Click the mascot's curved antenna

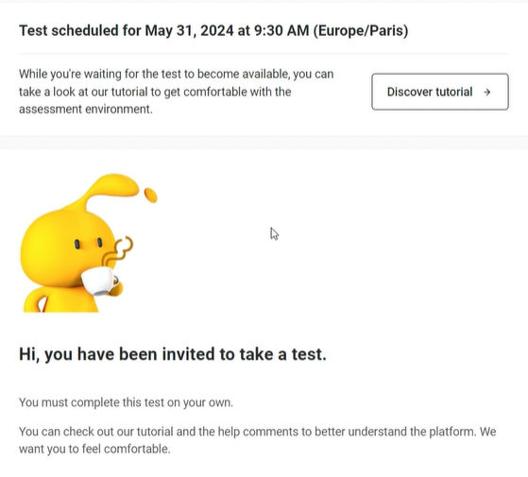[108, 190]
